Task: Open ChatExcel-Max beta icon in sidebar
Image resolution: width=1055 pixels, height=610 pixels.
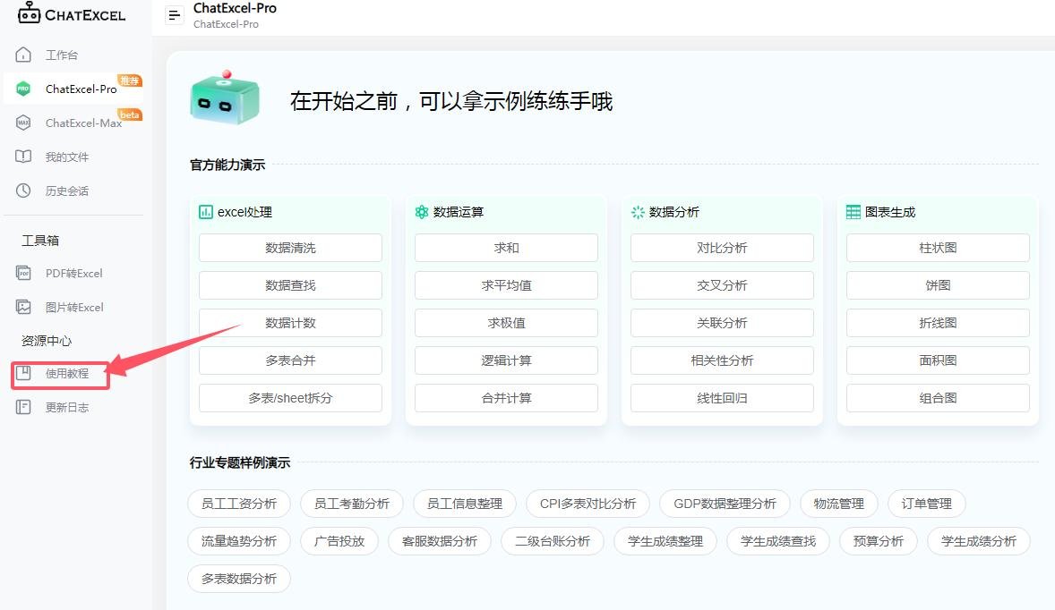Action: click(x=24, y=123)
